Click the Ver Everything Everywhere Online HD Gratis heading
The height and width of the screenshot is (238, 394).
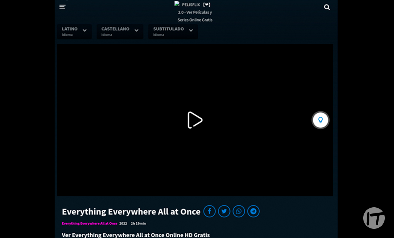click(x=136, y=235)
